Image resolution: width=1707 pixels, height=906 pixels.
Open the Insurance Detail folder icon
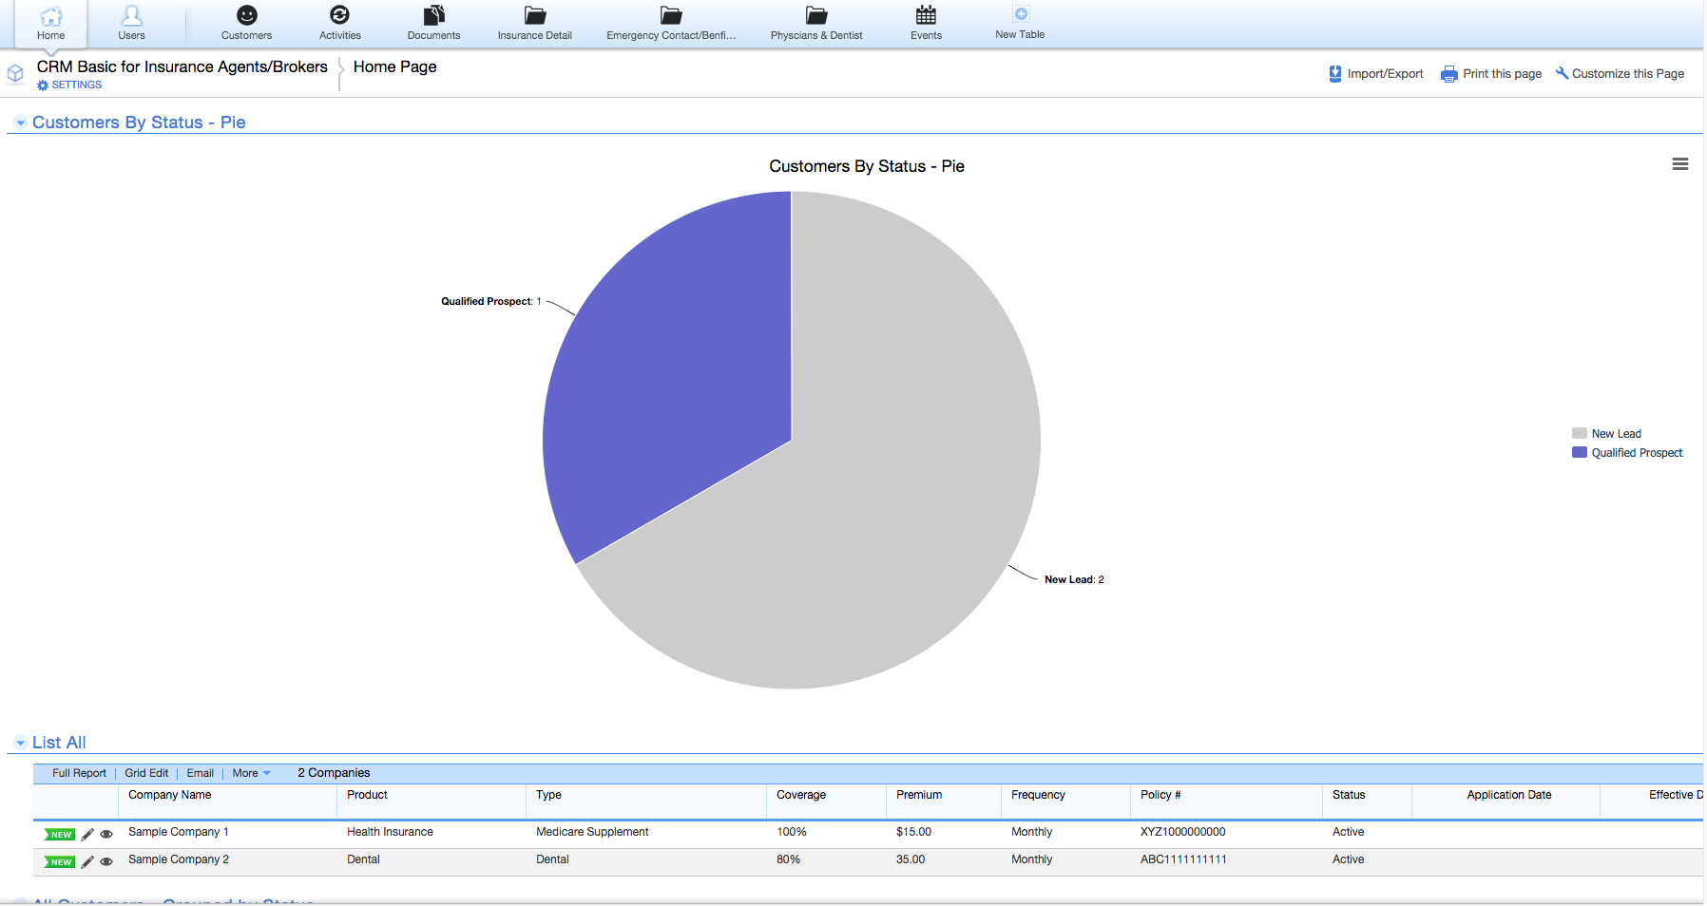(535, 15)
